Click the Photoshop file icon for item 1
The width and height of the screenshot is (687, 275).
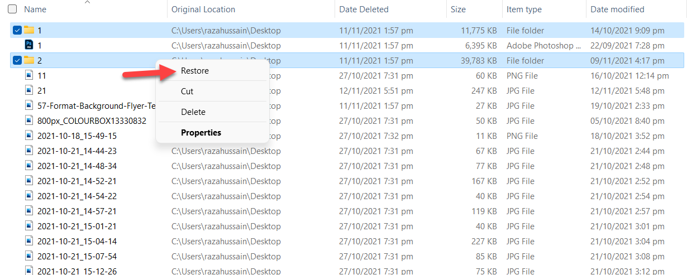pyautogui.click(x=29, y=45)
